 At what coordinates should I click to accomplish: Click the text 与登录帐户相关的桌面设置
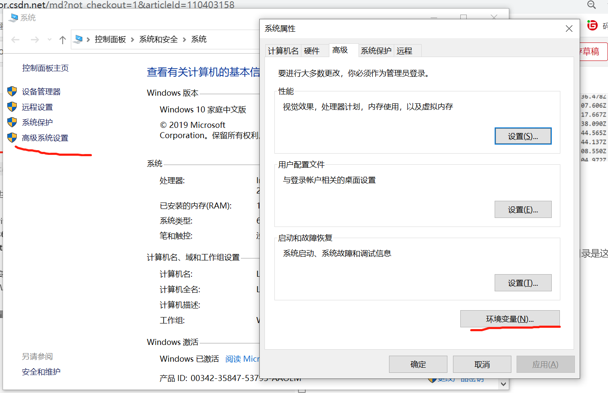[329, 180]
